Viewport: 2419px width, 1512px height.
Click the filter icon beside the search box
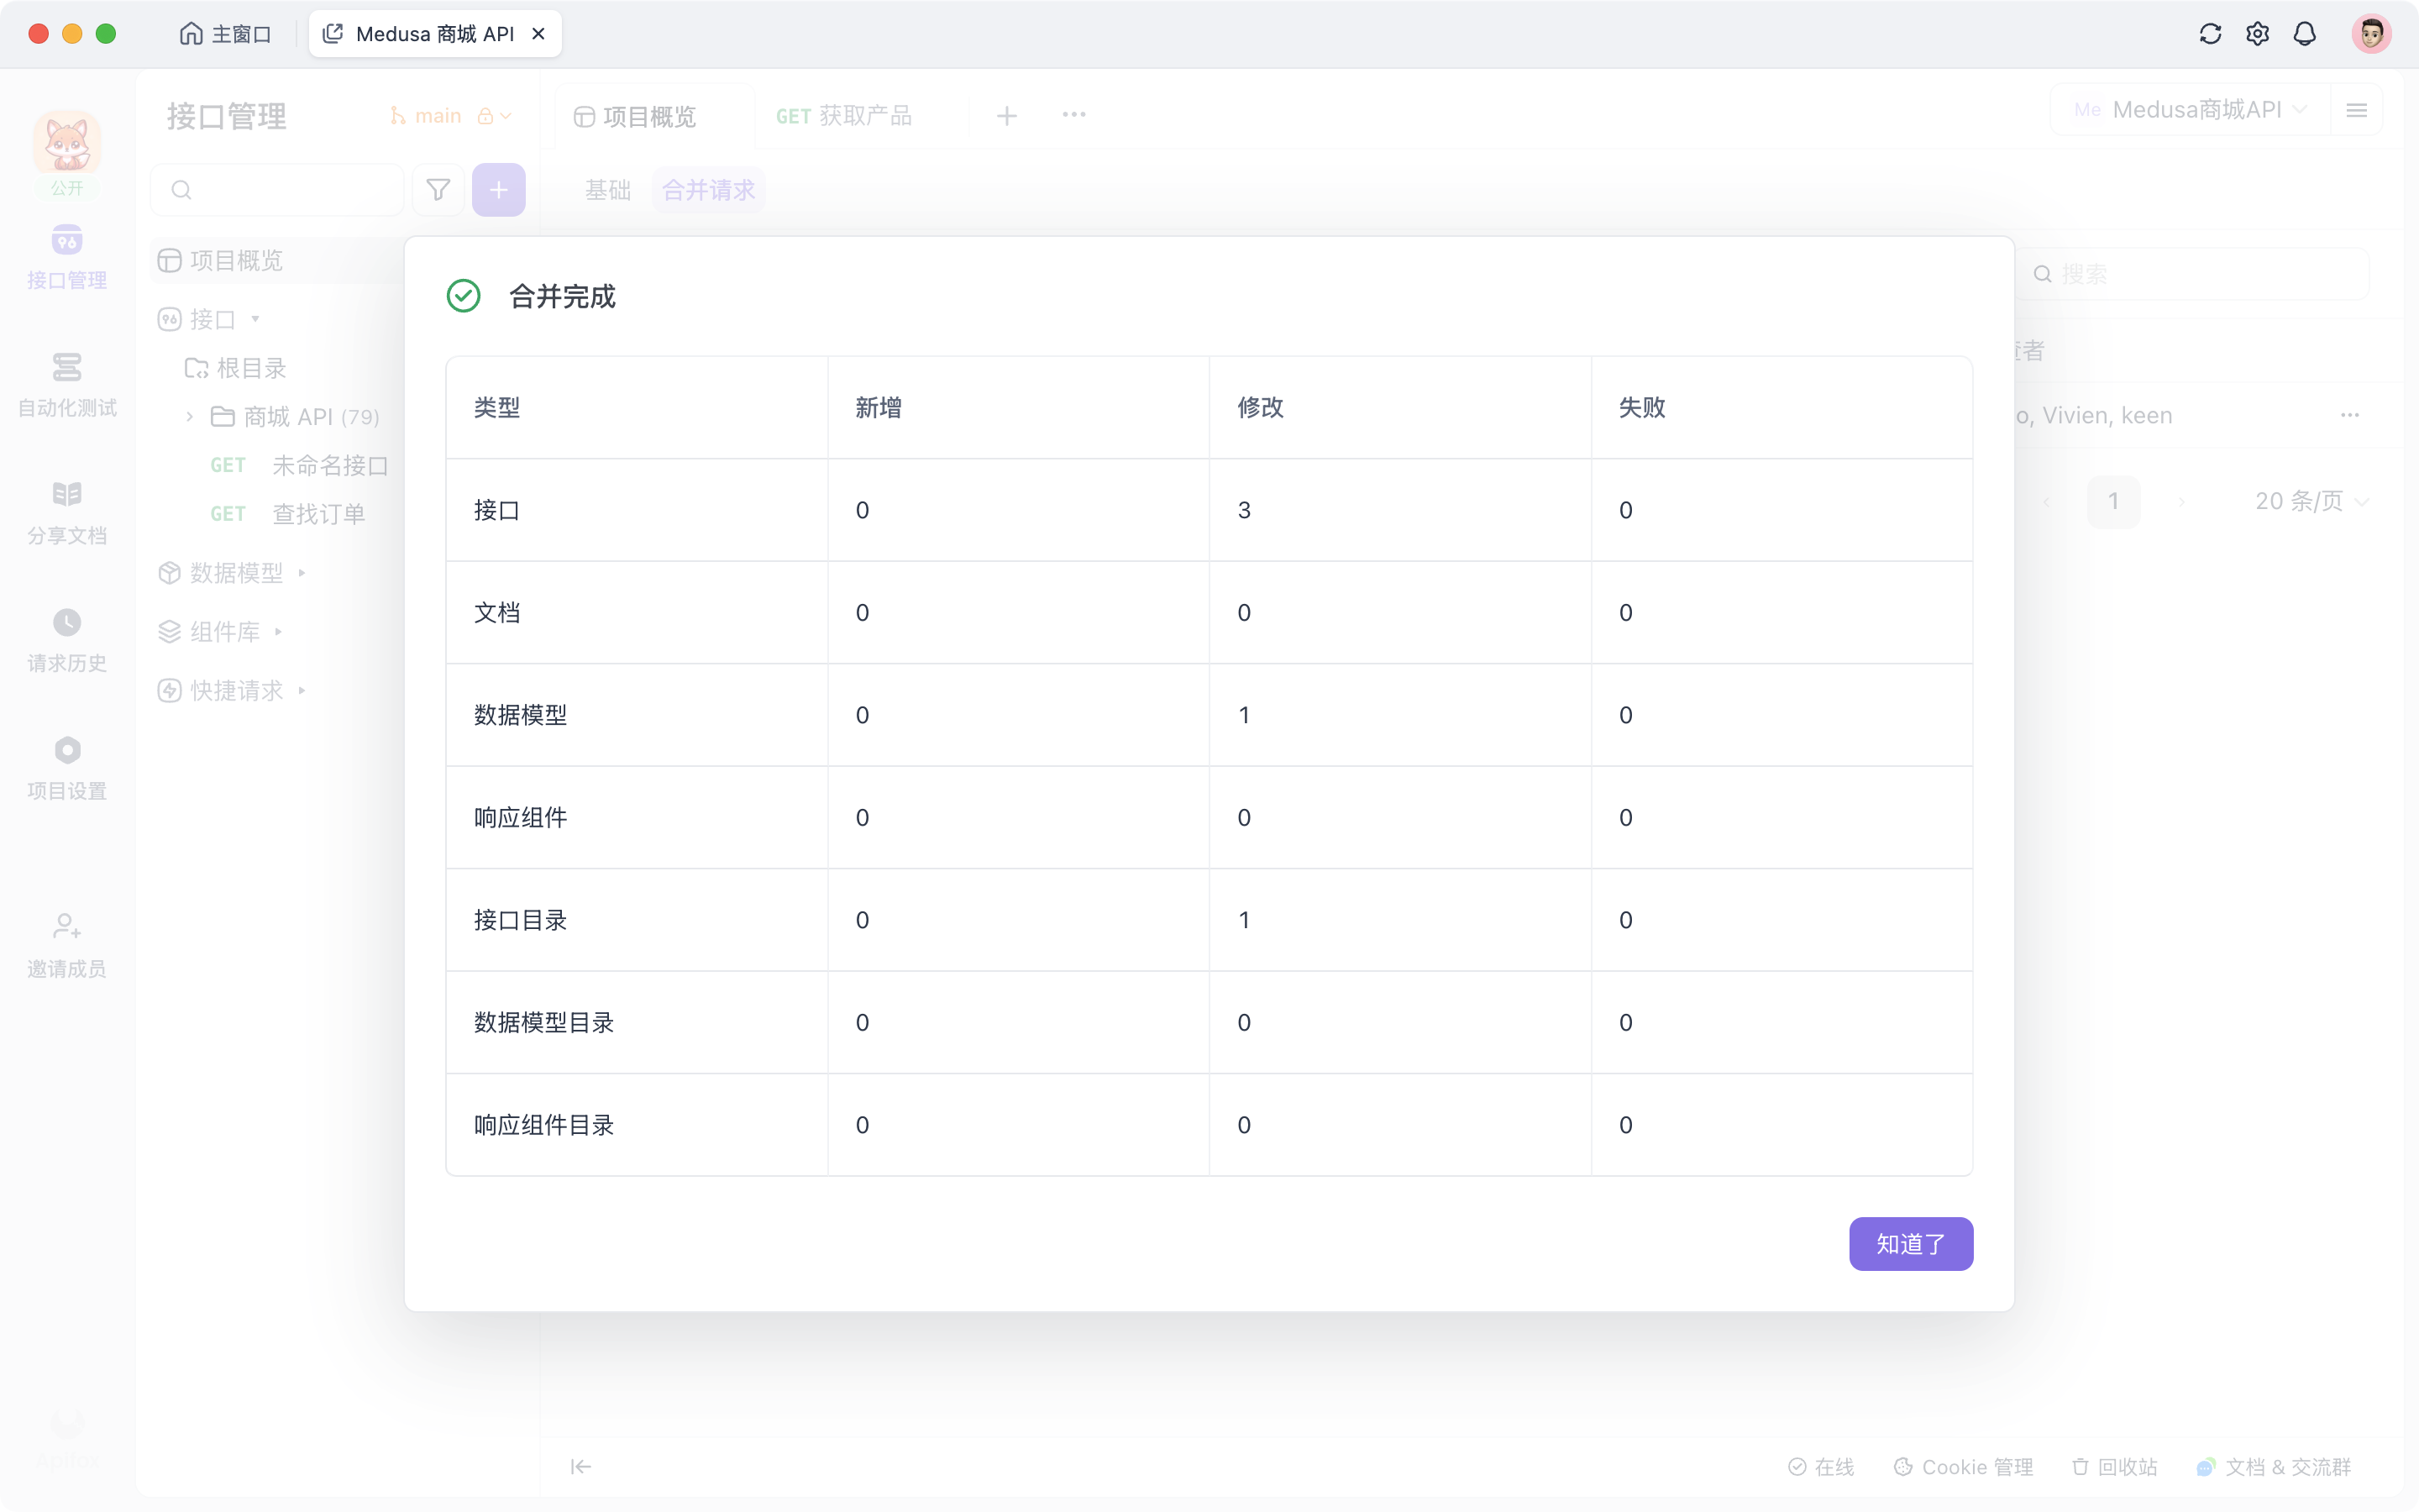(437, 189)
